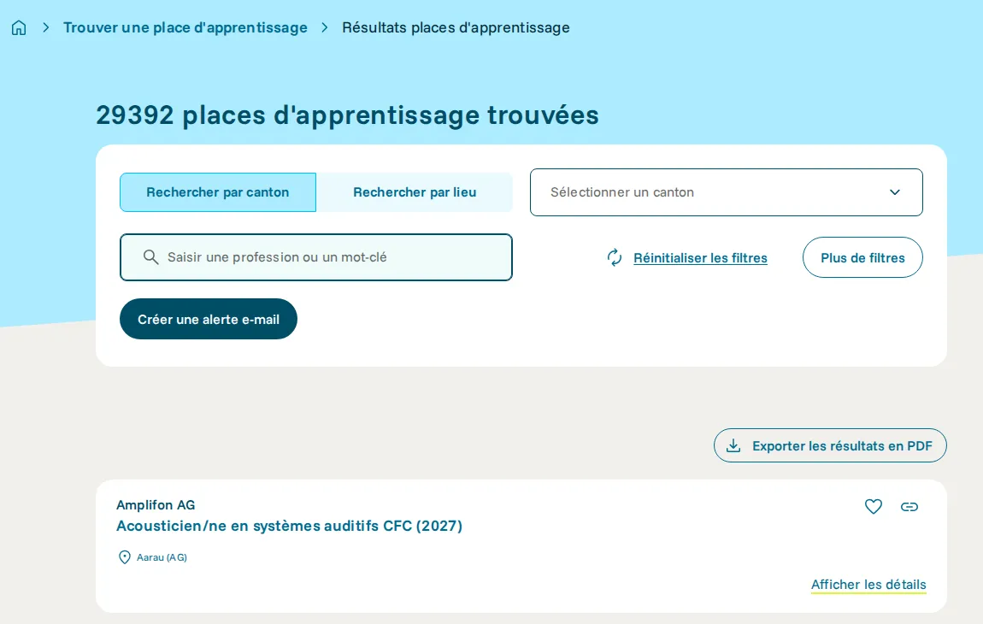Click the location pin icon beside Aarau
983x624 pixels.
click(125, 556)
